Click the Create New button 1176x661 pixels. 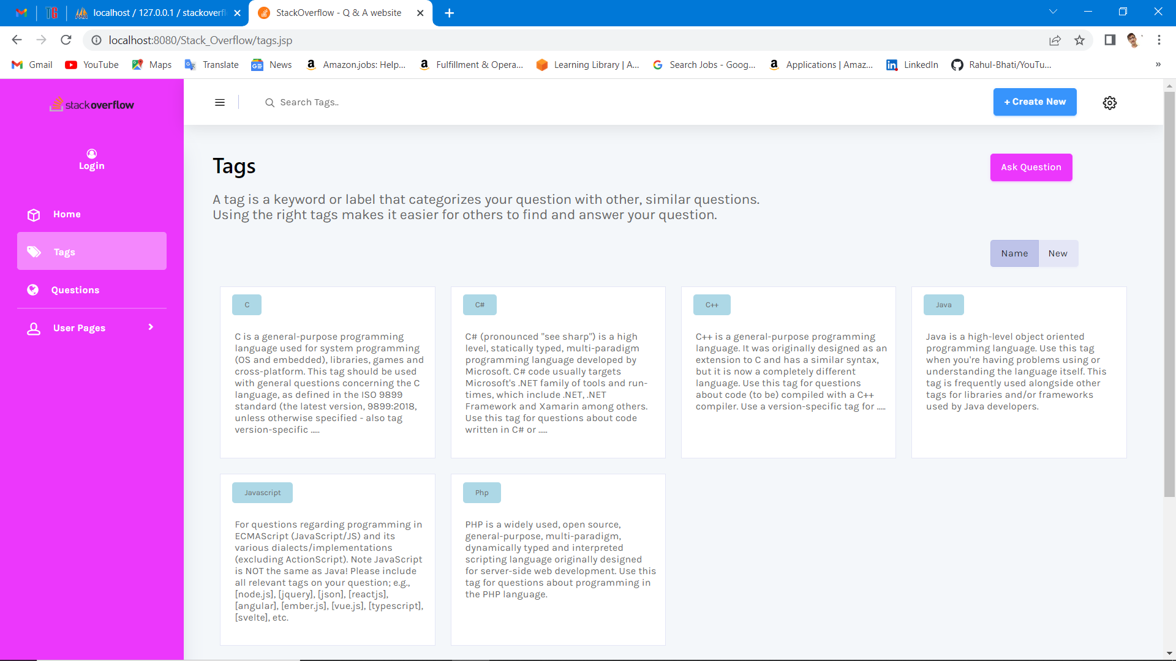click(1035, 102)
